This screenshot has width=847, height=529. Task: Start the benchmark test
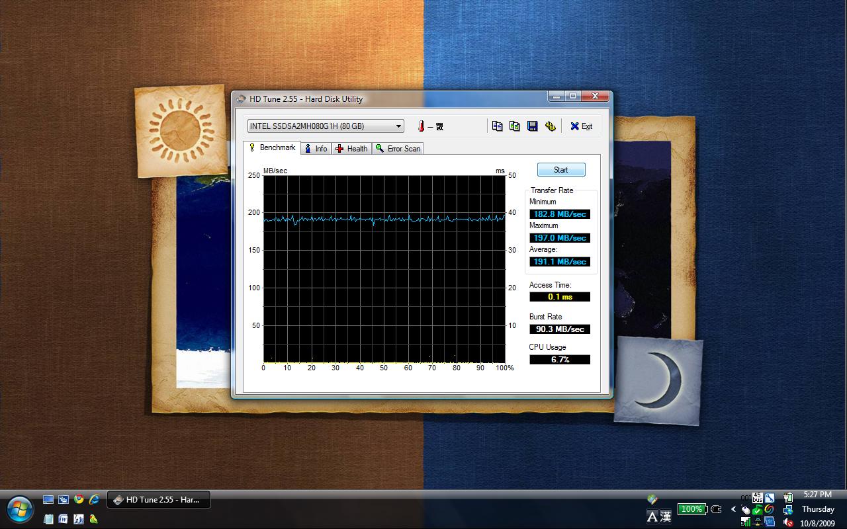(561, 170)
